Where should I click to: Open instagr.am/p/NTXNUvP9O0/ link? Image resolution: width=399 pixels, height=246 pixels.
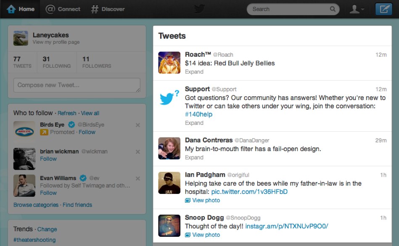(286, 226)
